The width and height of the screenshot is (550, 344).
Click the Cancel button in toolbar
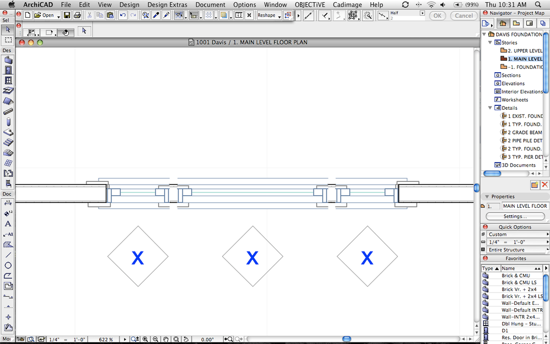[463, 15]
